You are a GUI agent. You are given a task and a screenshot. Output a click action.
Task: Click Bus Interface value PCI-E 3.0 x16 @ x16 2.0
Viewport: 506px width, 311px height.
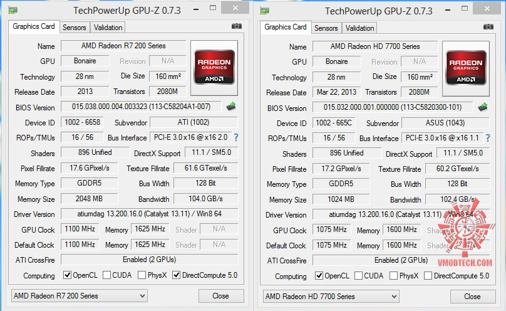pyautogui.click(x=191, y=137)
